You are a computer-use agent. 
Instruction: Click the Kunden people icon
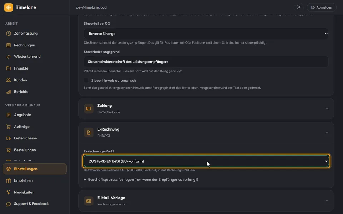9,80
